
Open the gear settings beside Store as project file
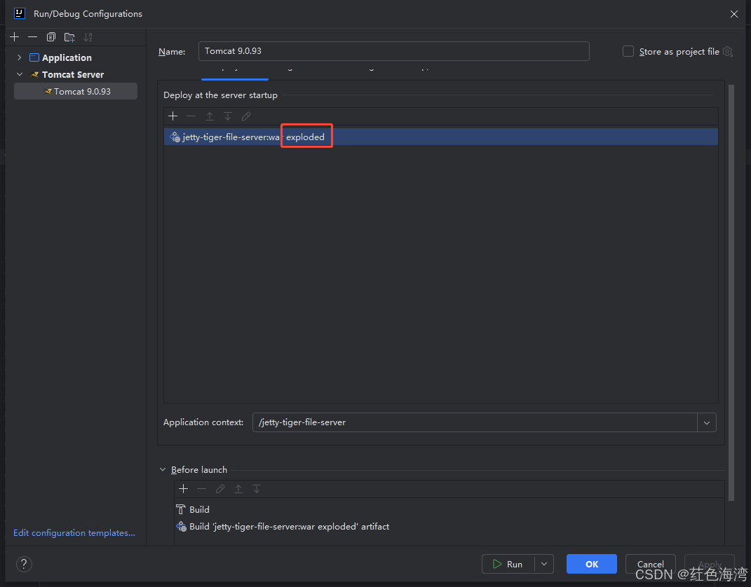coord(728,51)
